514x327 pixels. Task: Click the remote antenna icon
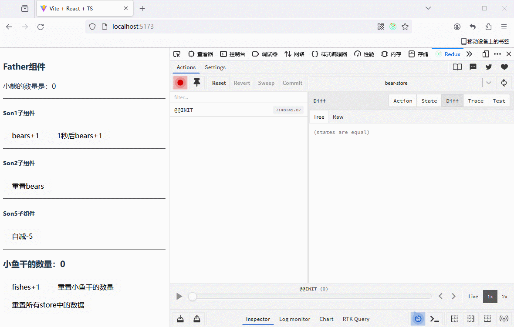504,319
